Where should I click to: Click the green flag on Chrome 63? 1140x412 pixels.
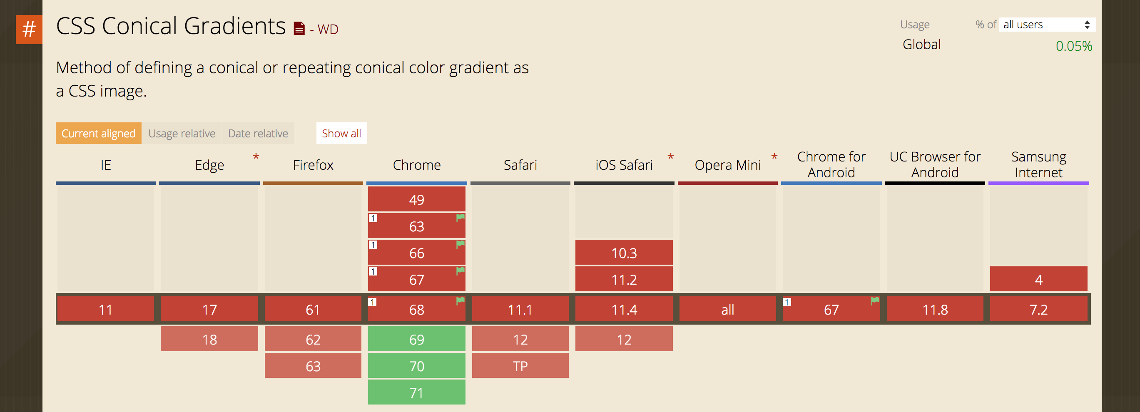[460, 217]
